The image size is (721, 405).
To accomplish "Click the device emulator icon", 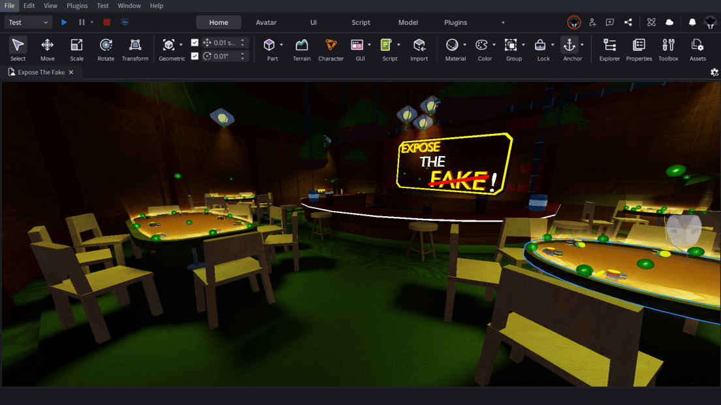I will [x=125, y=22].
